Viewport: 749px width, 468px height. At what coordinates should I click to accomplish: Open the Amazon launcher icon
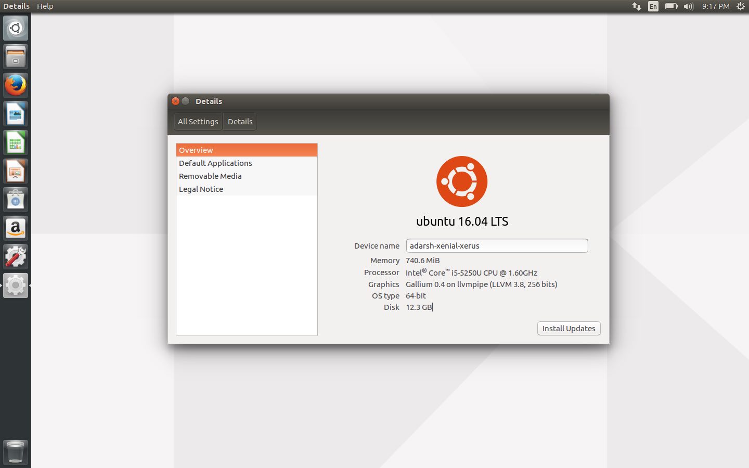(16, 228)
